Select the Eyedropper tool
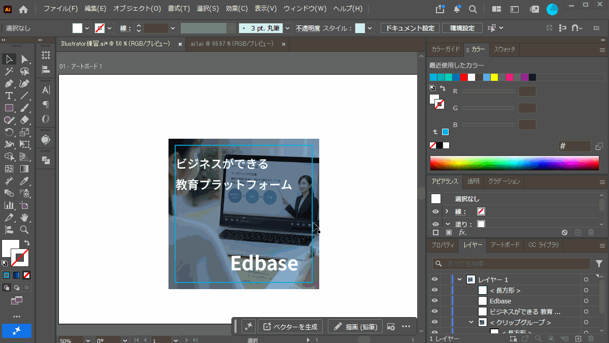Image resolution: width=609 pixels, height=343 pixels. pos(24,181)
